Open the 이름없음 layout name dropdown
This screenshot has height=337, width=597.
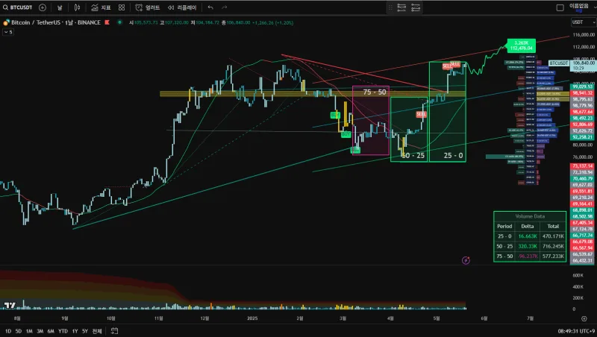[x=579, y=7]
